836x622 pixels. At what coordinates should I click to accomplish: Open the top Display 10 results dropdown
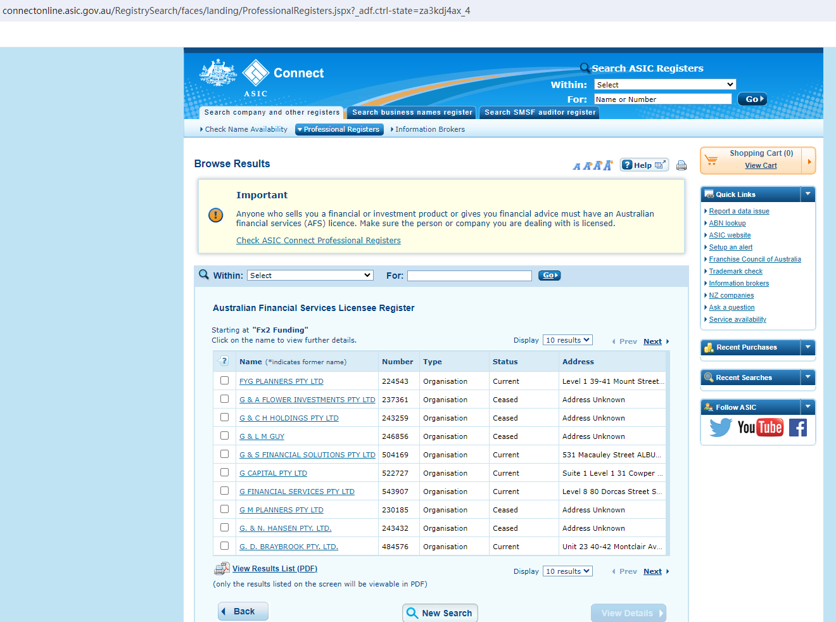(567, 340)
